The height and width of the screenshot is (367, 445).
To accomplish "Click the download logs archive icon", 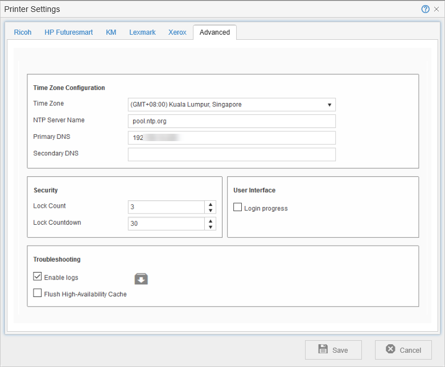I will coord(141,279).
